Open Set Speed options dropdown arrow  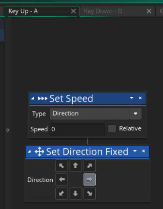(132, 98)
